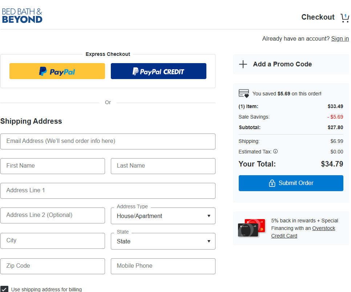The height and width of the screenshot is (292, 351).
Task: Click the Sign in link
Action: [340, 39]
